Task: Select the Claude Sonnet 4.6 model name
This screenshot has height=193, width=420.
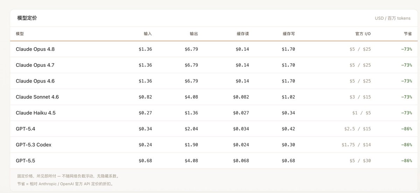Action: pos(37,97)
